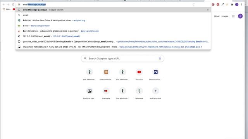This screenshot has width=248, height=139.
Task: Open the 127.0.0.1:8000/send_email/ suggestion
Action: pos(113,36)
